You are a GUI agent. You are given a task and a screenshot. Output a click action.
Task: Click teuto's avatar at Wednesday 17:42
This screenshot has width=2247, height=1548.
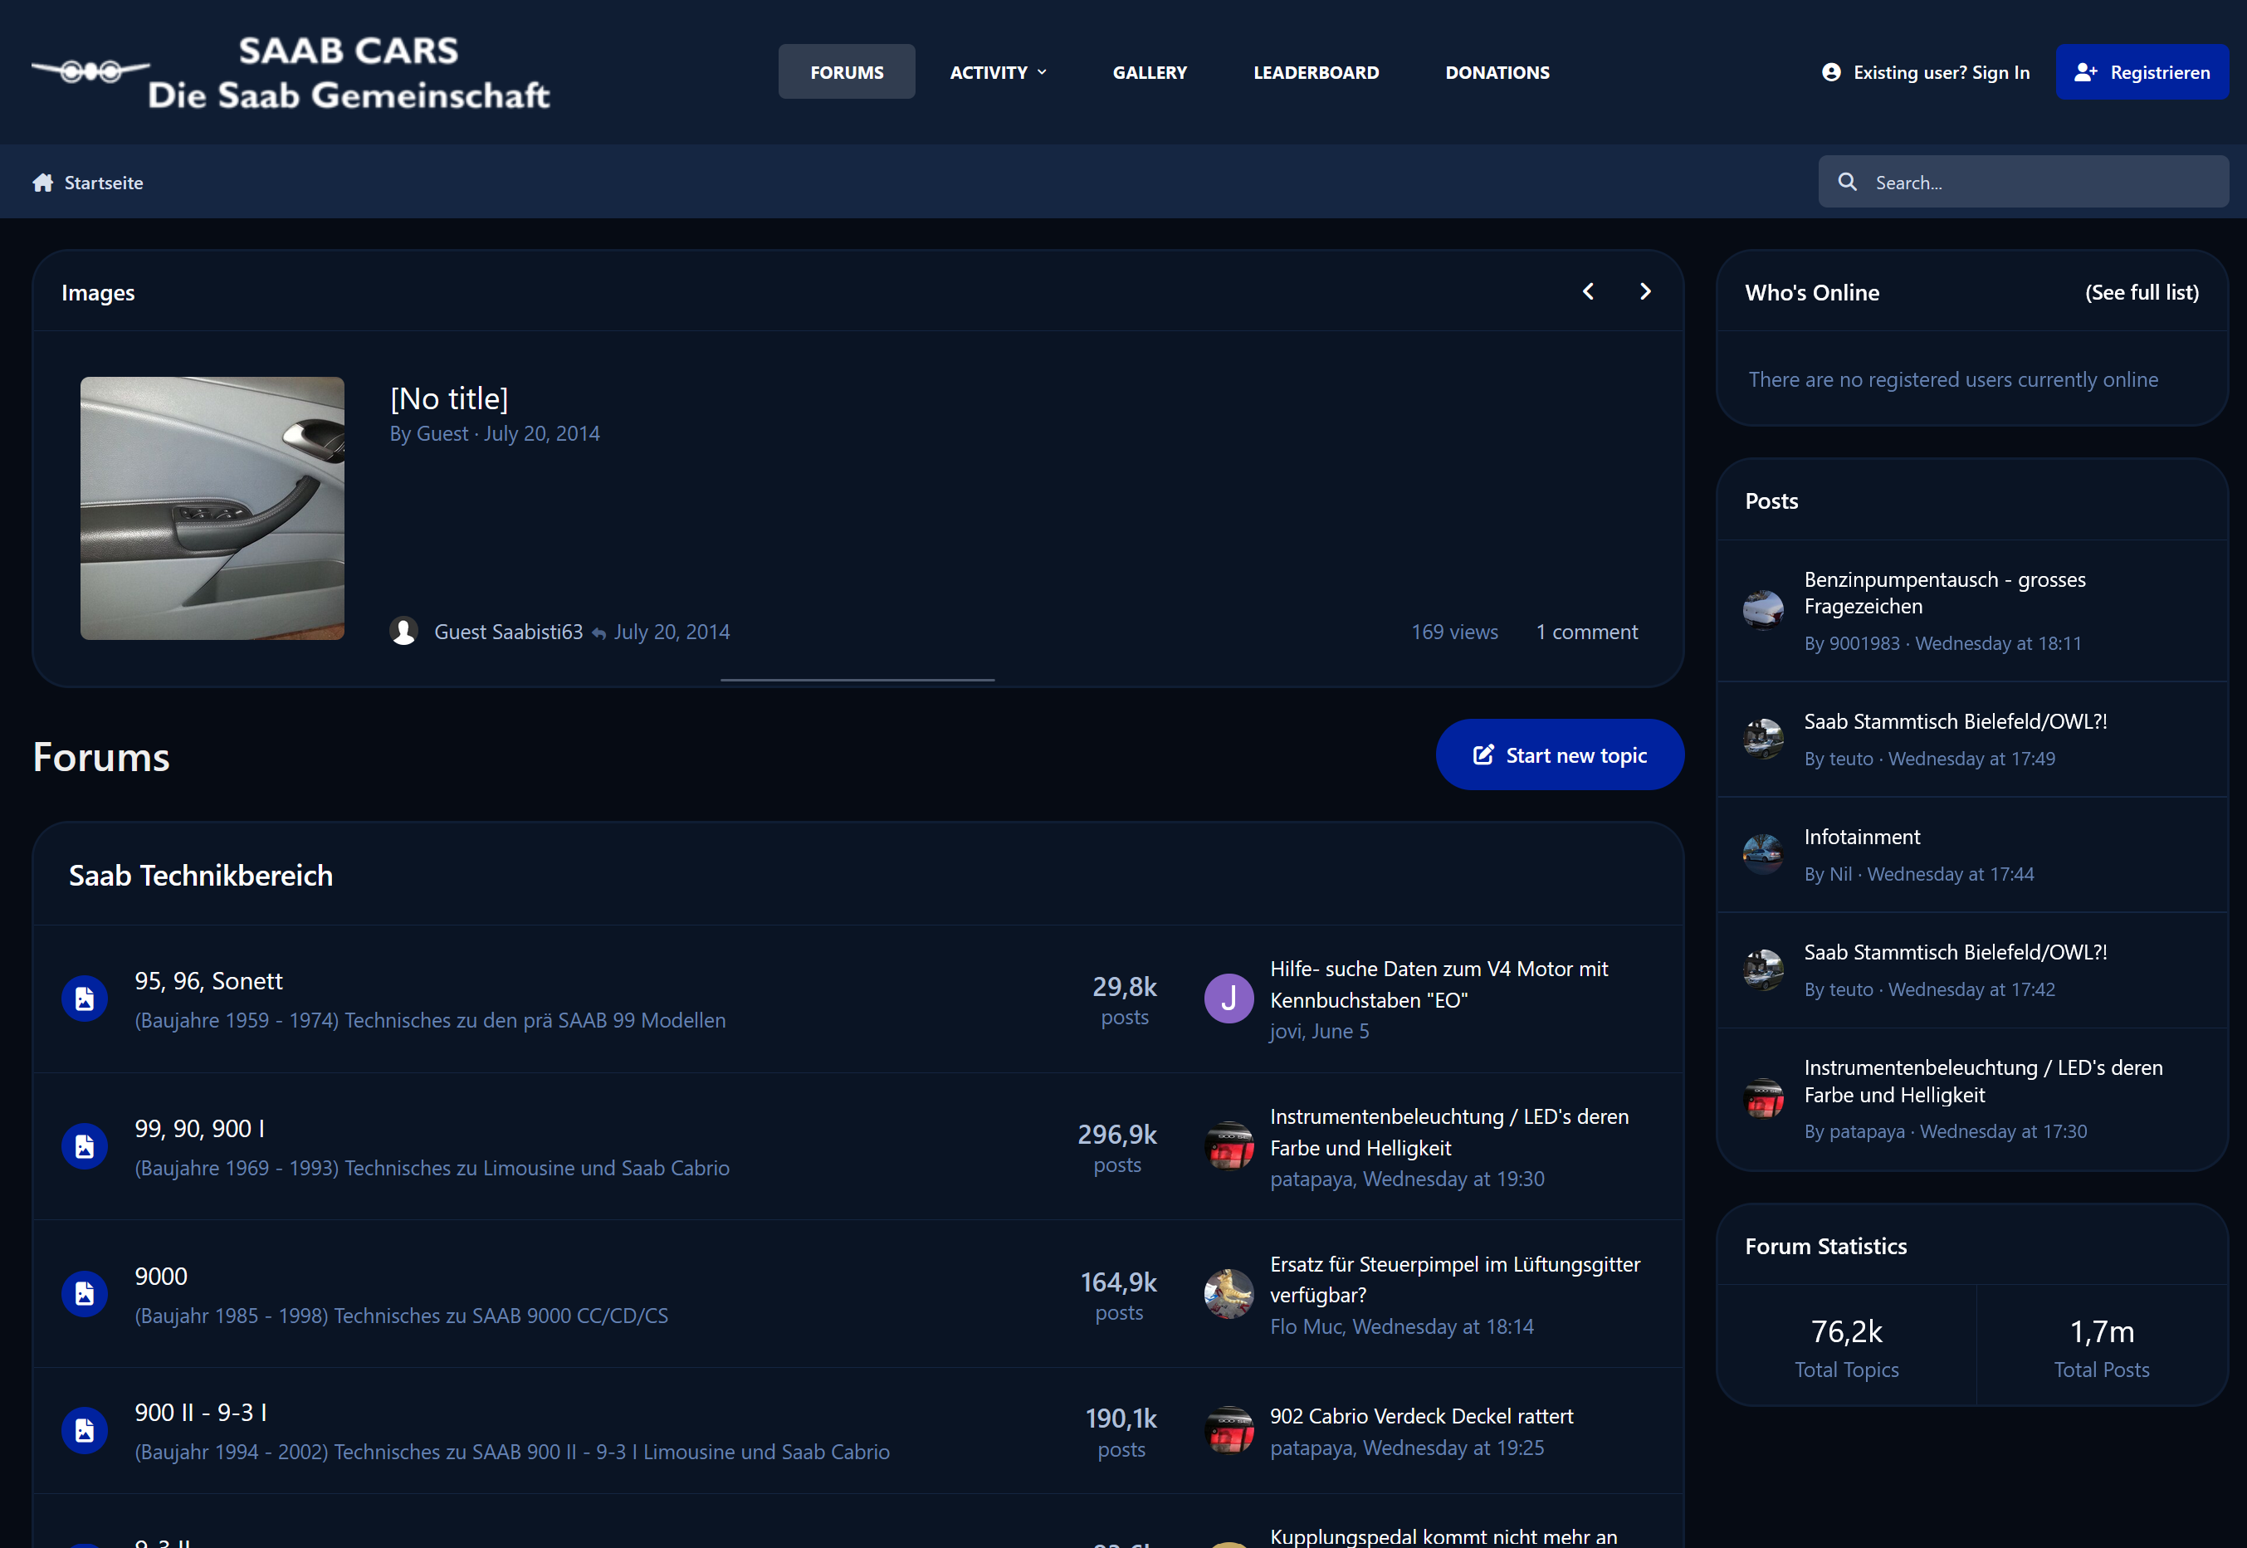[x=1763, y=970]
